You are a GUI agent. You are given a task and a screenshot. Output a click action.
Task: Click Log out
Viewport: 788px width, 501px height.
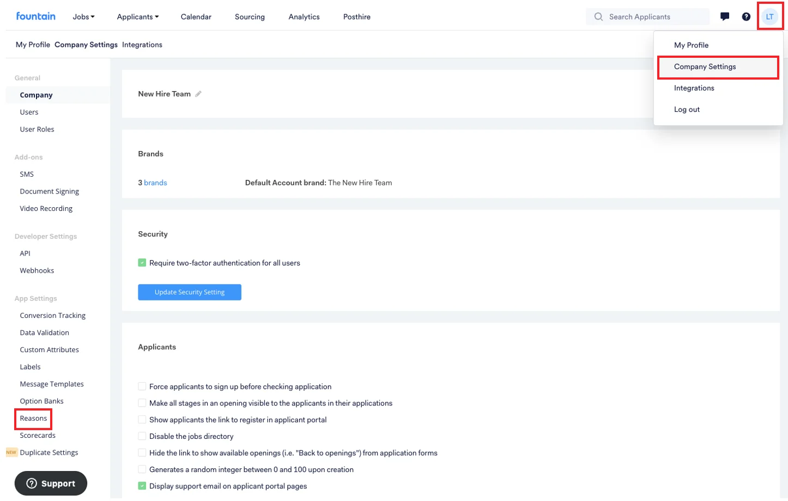[687, 110]
